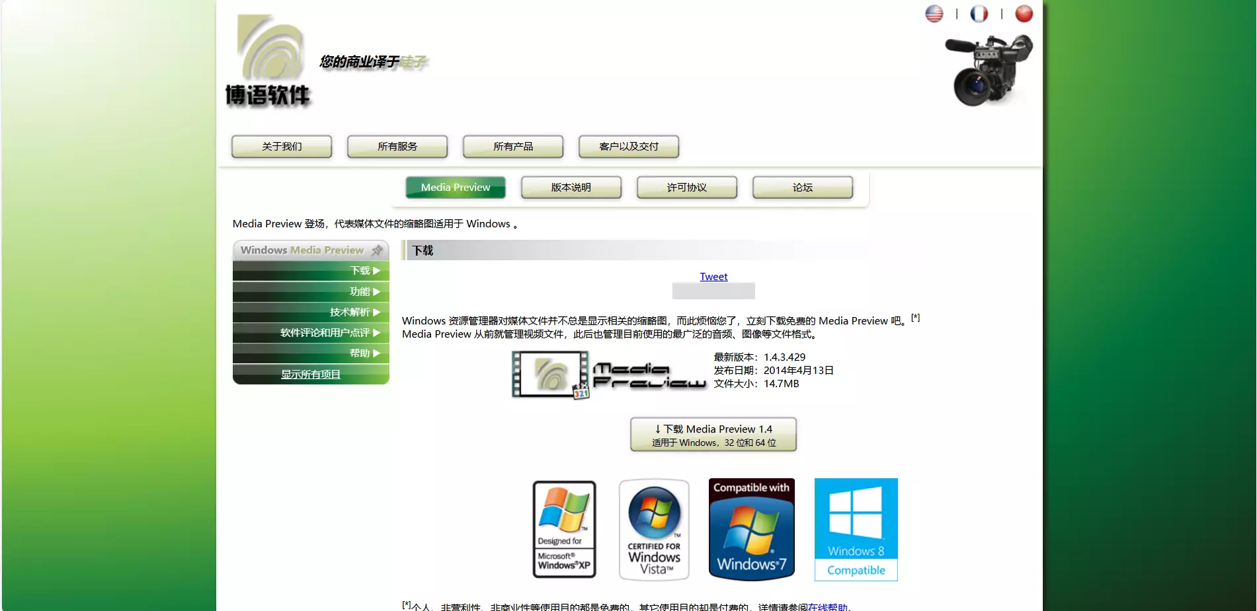
Task: Click the 最新版本: 1.4.3.429 text
Action: pyautogui.click(x=759, y=357)
